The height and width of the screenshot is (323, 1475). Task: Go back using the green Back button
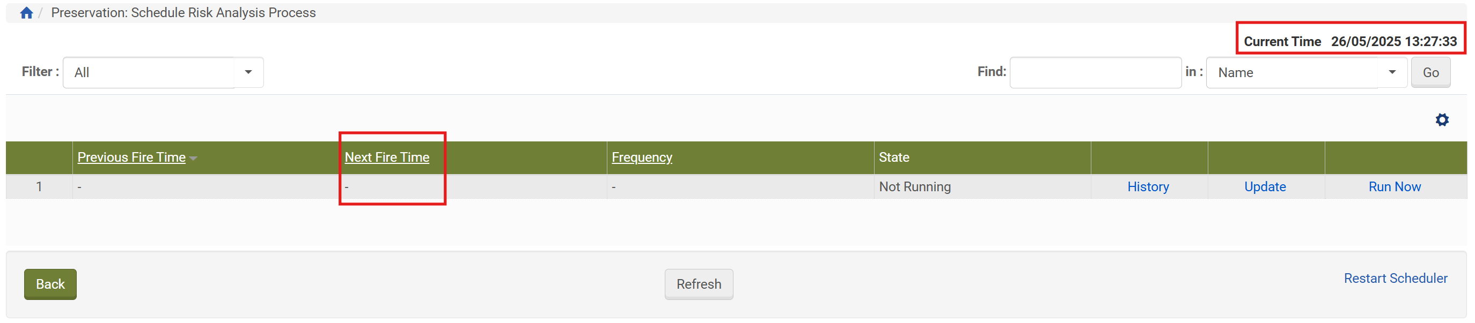tap(50, 284)
